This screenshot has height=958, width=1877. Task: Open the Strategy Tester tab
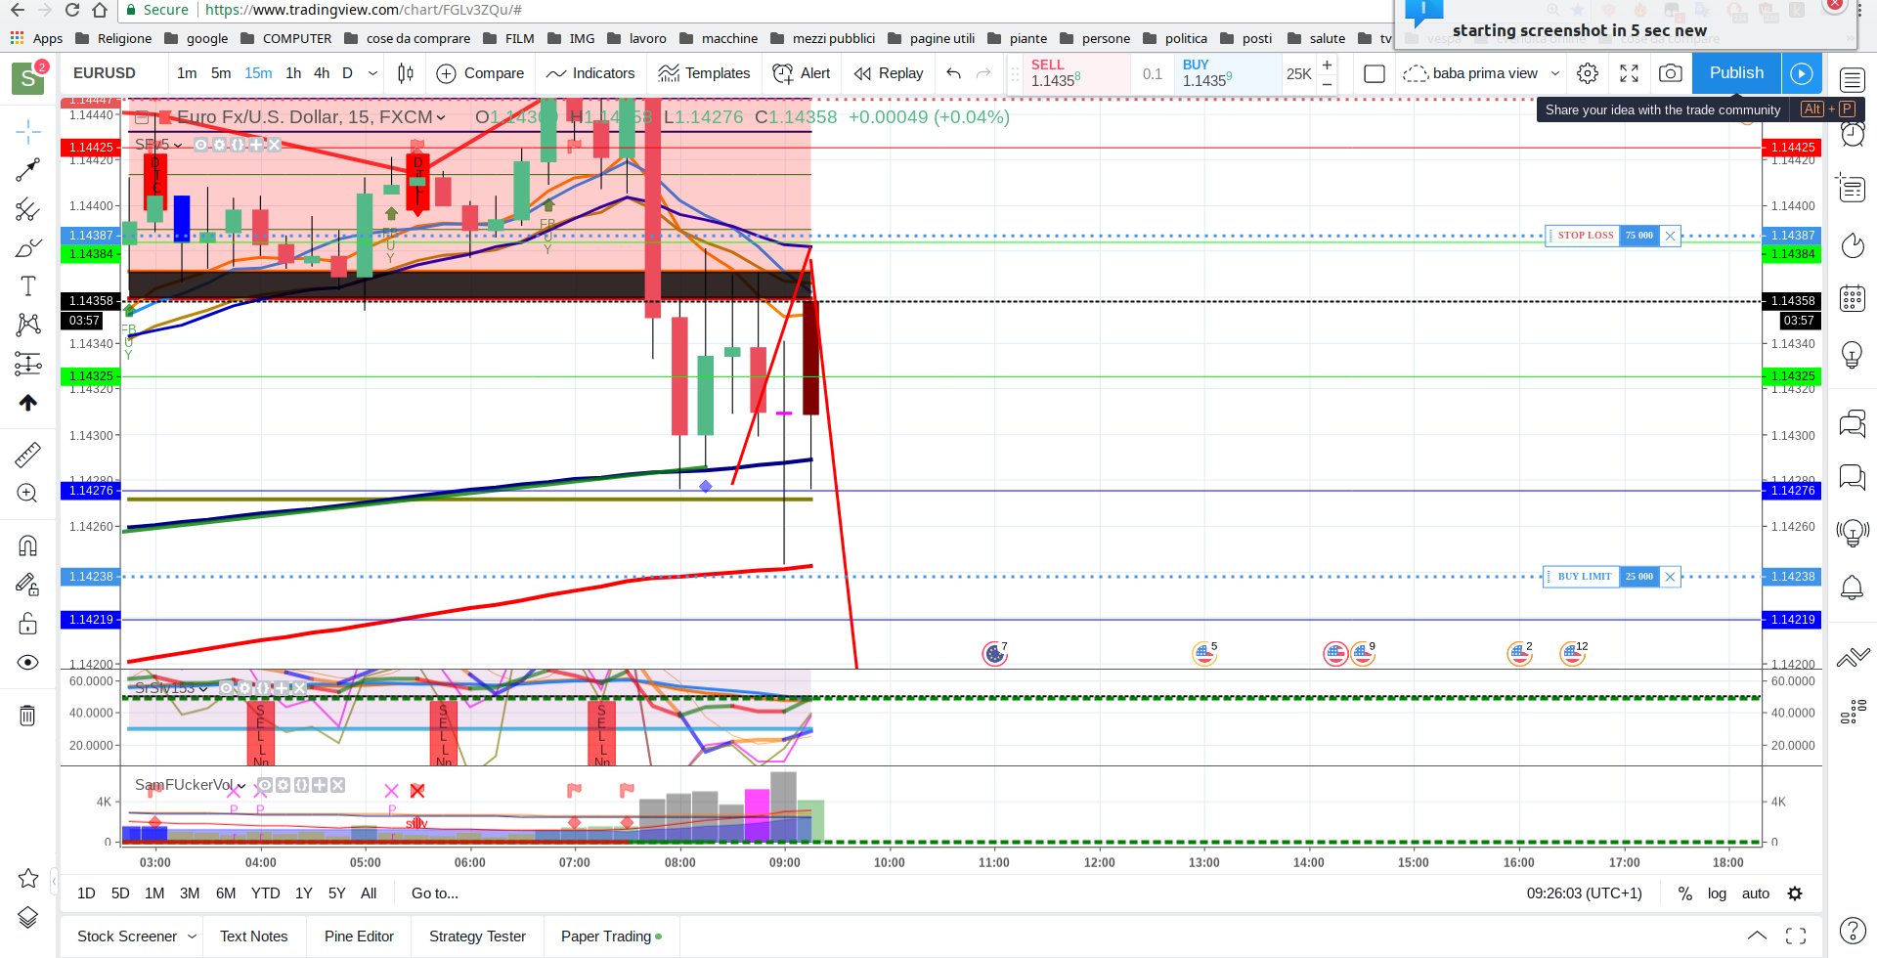(477, 936)
